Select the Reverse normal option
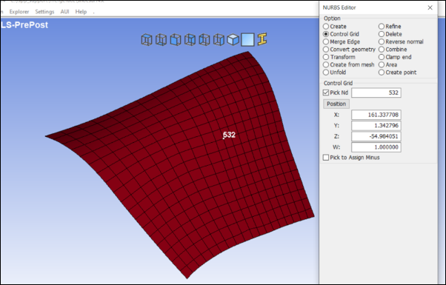The width and height of the screenshot is (446, 285). pyautogui.click(x=401, y=41)
